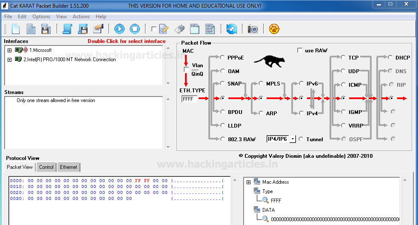Click the blank new document toolbar icon
The width and height of the screenshot is (418, 225).
tap(16, 29)
